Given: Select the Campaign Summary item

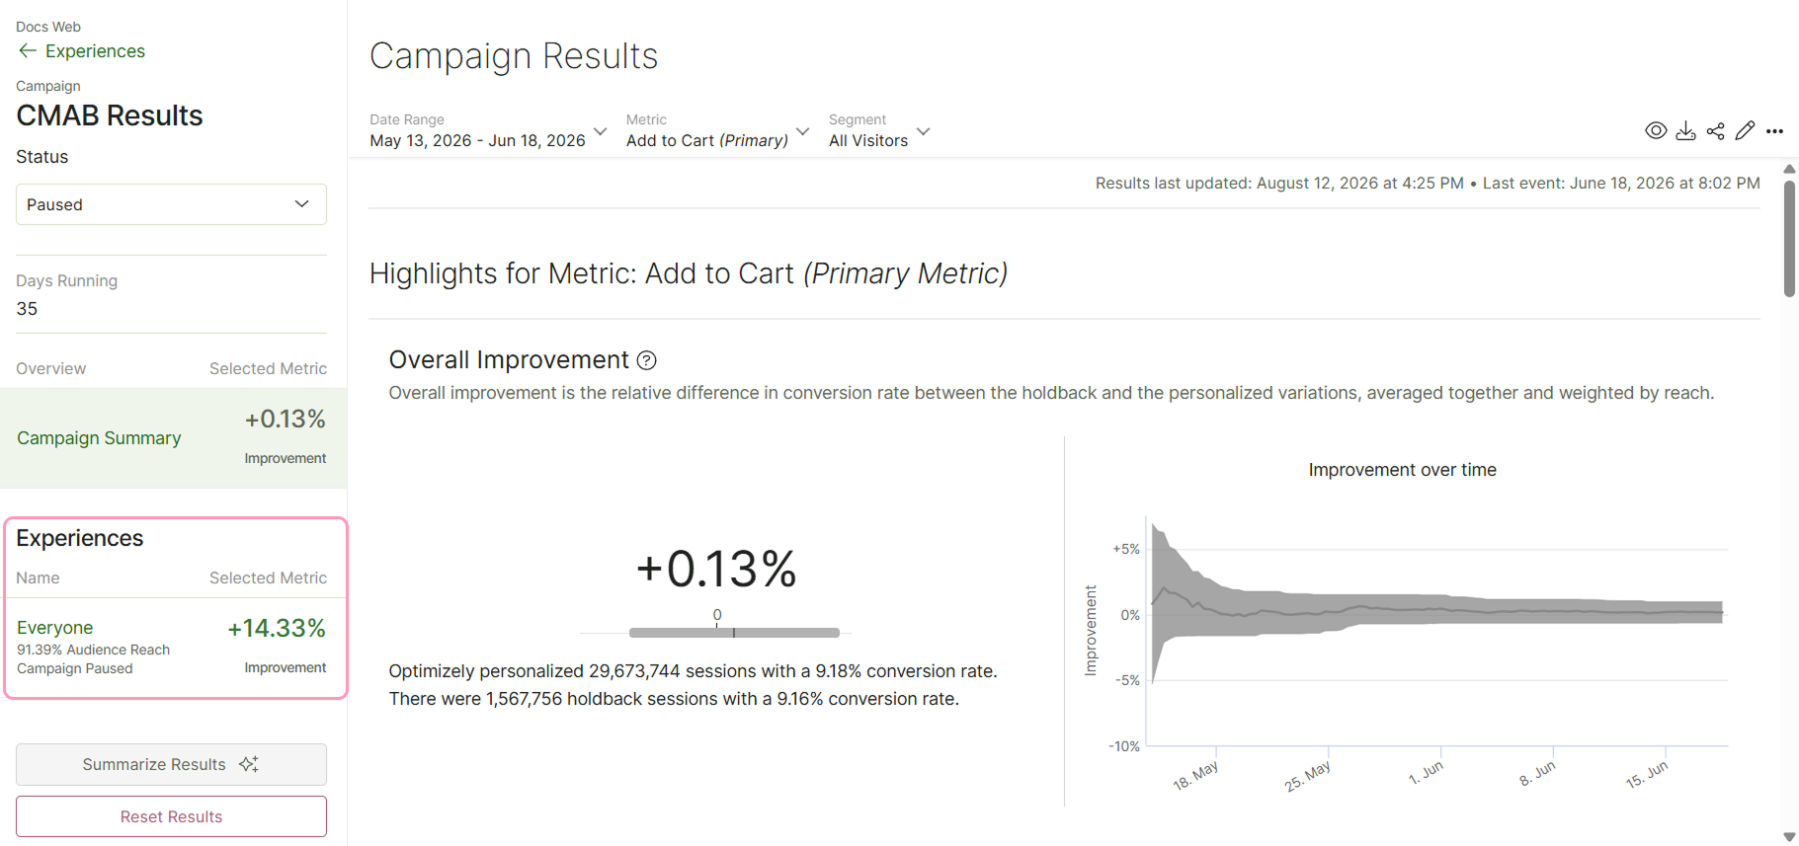Looking at the screenshot, I should click(x=173, y=438).
